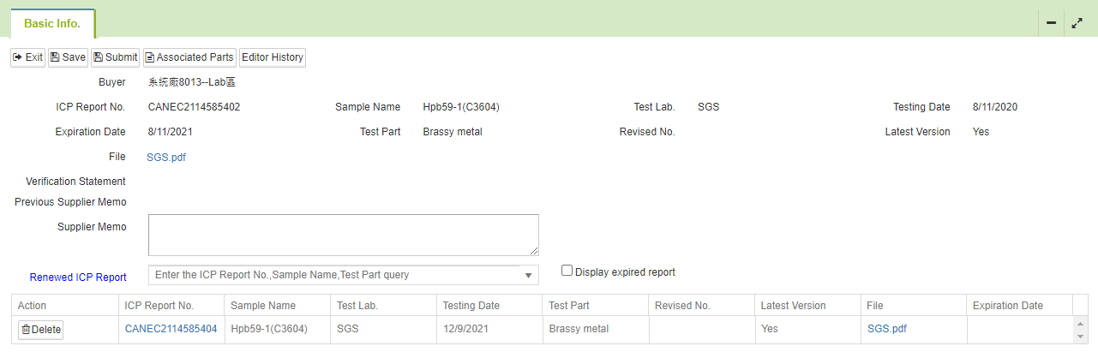Viewport: 1098px width, 358px height.
Task: Open SGS.pdf link in table row
Action: (887, 328)
